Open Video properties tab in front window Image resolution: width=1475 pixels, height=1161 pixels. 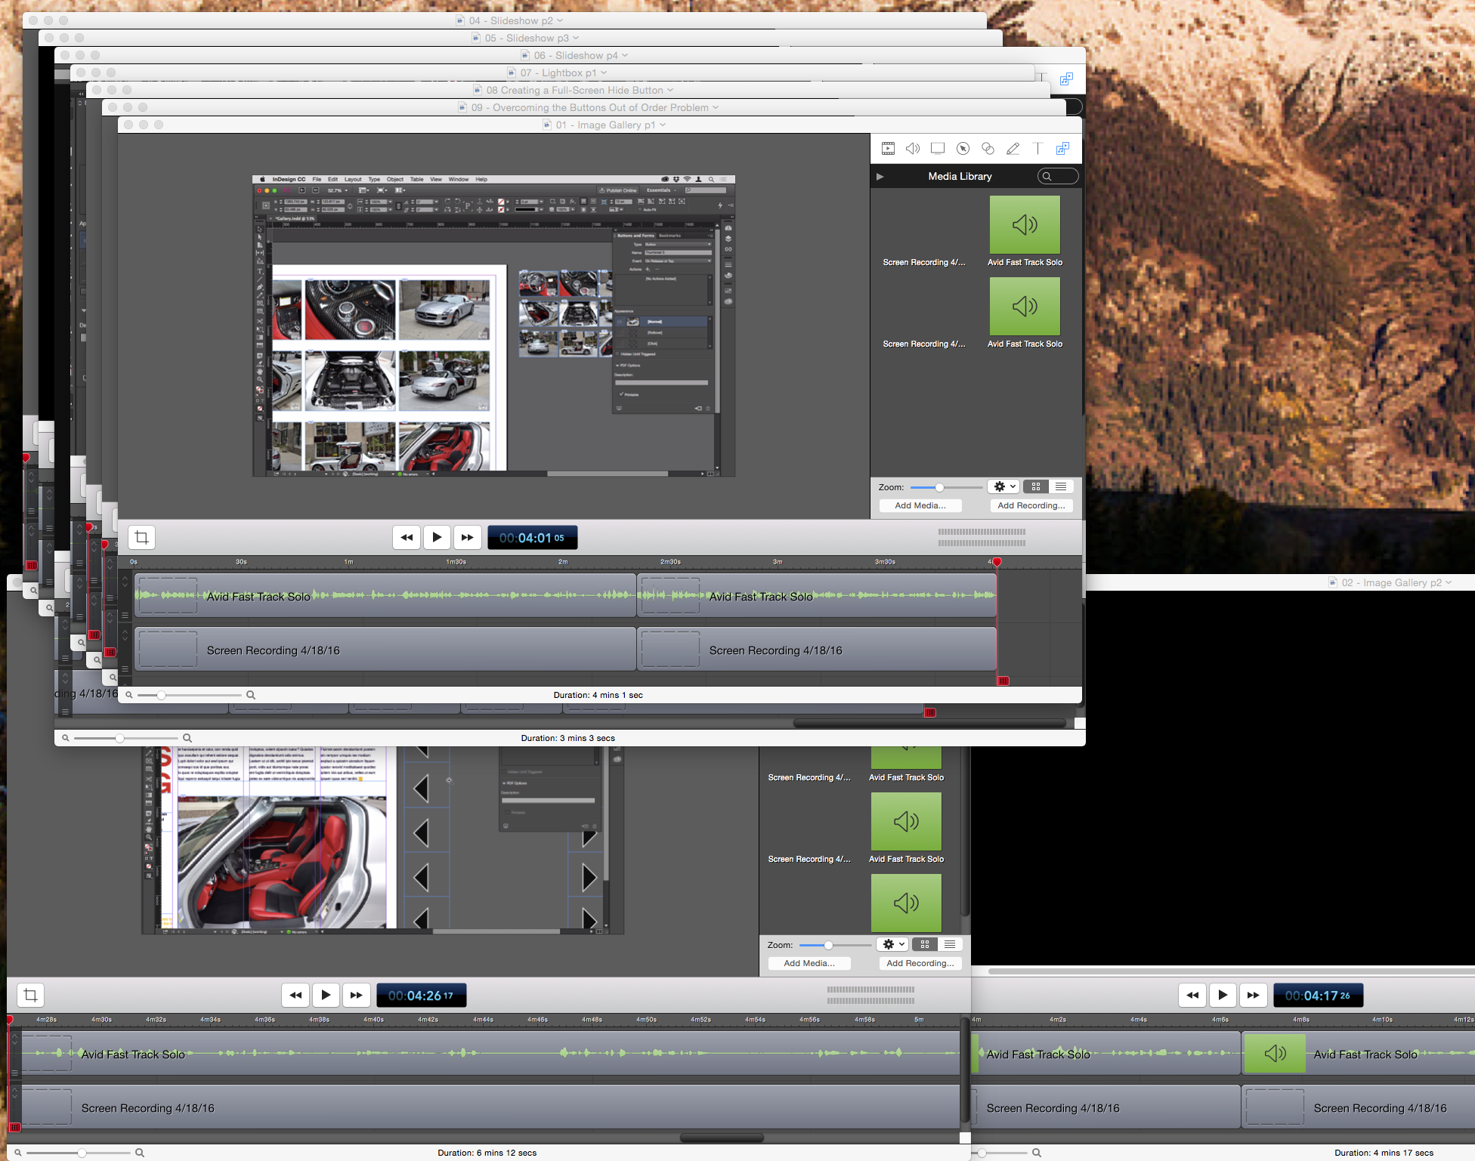click(888, 149)
